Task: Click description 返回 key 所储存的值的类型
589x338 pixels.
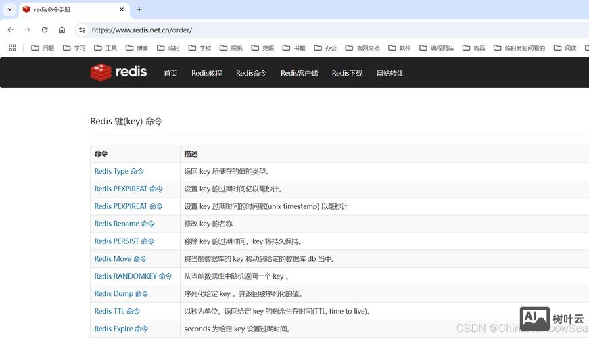Action: point(227,171)
